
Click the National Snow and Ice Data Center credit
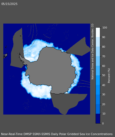pyautogui.click(x=93, y=52)
